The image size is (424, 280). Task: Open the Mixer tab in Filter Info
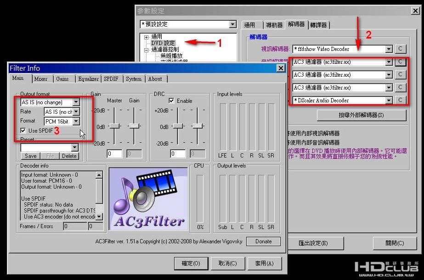41,79
